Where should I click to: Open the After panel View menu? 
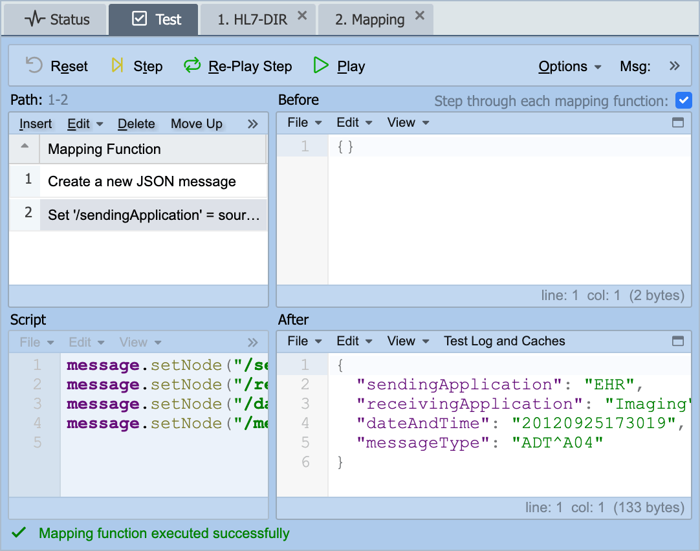pos(408,341)
